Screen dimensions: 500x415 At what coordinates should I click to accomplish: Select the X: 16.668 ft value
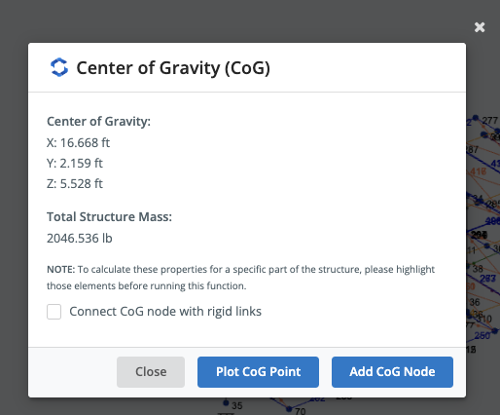78,143
